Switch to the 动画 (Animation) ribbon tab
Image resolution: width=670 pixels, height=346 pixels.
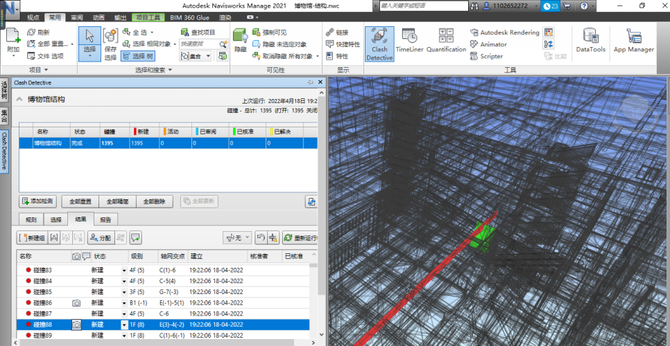tap(98, 17)
